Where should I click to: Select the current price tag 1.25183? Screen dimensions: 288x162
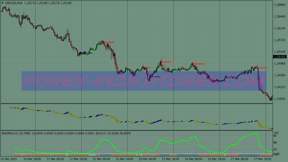click(280, 57)
